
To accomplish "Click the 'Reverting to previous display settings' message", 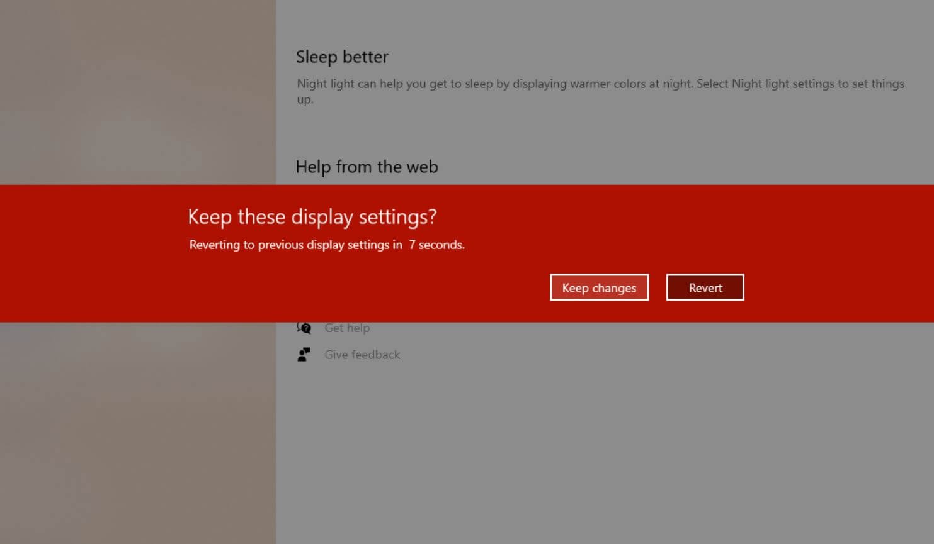I will [295, 245].
